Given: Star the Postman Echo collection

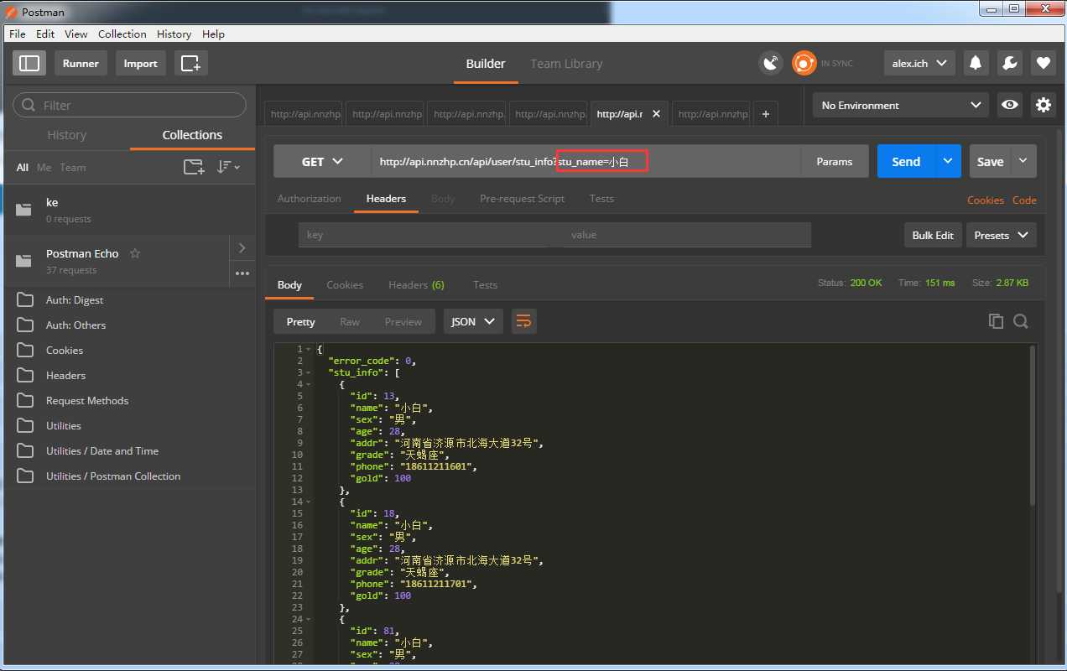Looking at the screenshot, I should pos(135,253).
